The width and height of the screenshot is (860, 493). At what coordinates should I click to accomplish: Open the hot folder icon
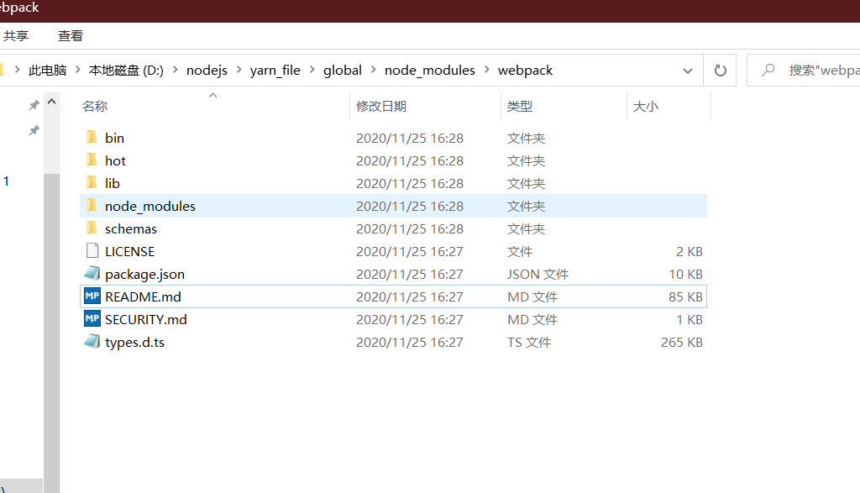[92, 160]
